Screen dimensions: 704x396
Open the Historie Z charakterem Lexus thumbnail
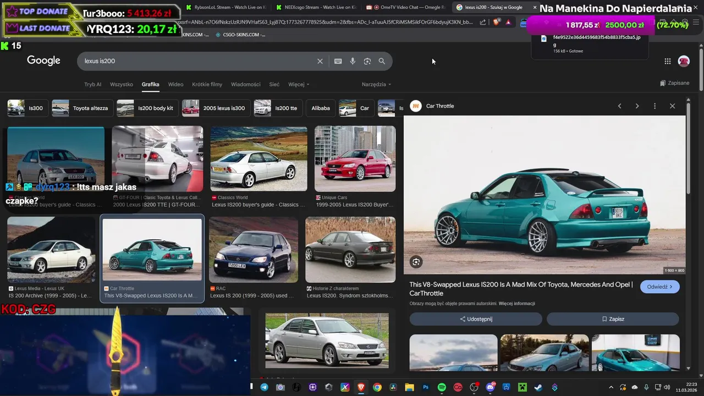tap(350, 250)
